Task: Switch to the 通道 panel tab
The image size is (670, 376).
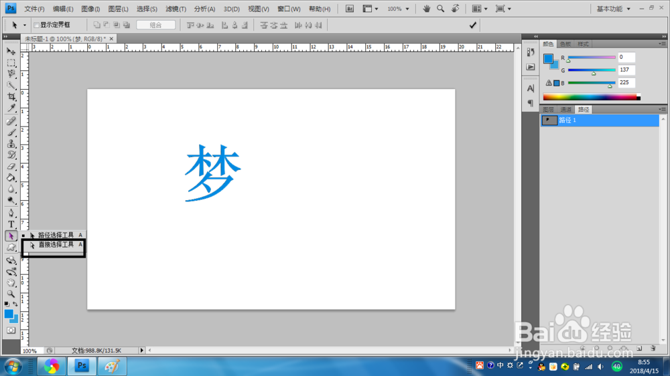Action: point(565,110)
